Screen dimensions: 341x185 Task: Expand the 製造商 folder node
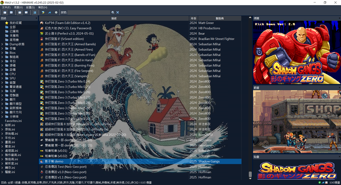click(2, 57)
